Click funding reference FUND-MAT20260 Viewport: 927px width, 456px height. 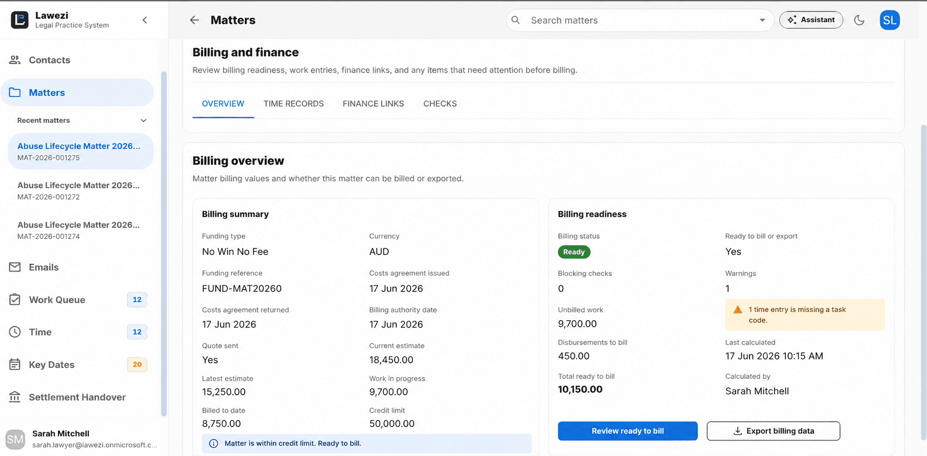(242, 289)
